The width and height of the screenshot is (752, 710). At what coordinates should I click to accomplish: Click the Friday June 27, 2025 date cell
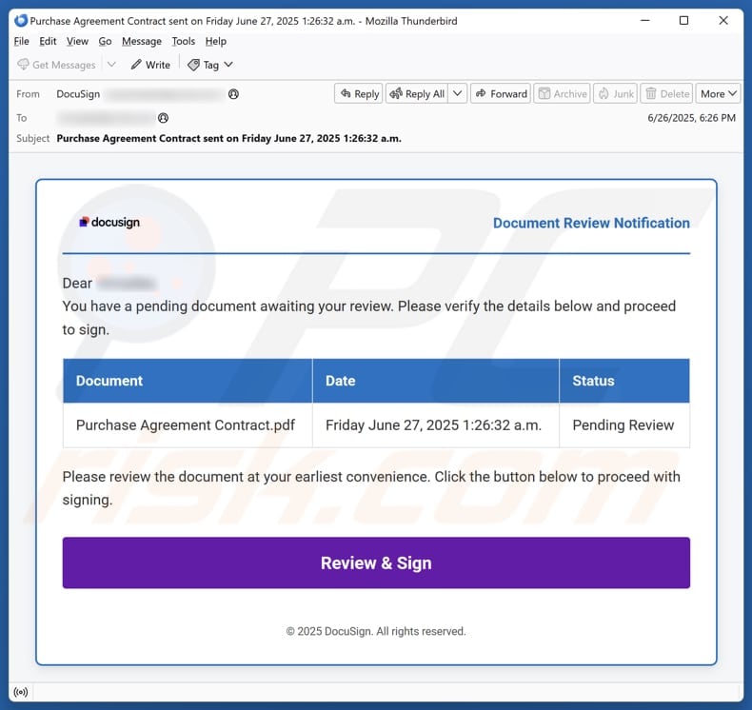(435, 425)
